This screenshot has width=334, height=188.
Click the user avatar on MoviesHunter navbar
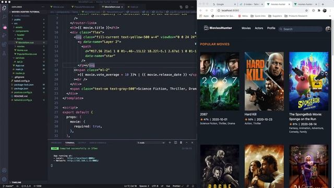(328, 29)
